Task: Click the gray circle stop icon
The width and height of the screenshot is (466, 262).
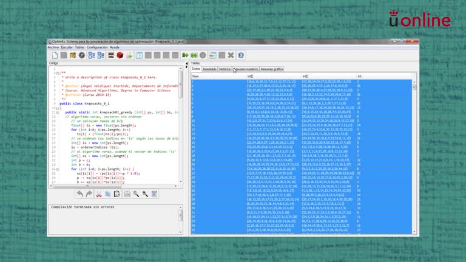Action: (x=203, y=55)
